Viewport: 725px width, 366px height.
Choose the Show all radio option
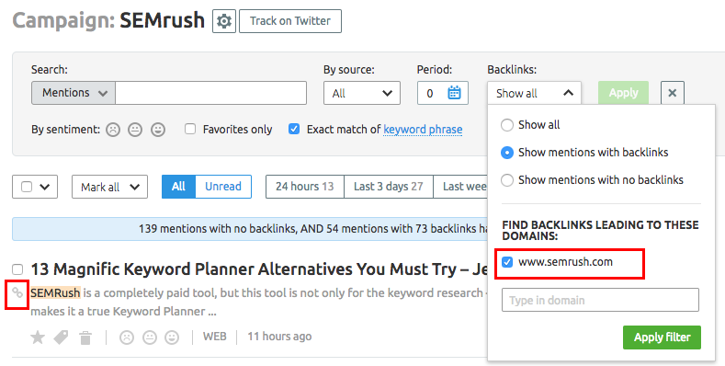point(507,125)
